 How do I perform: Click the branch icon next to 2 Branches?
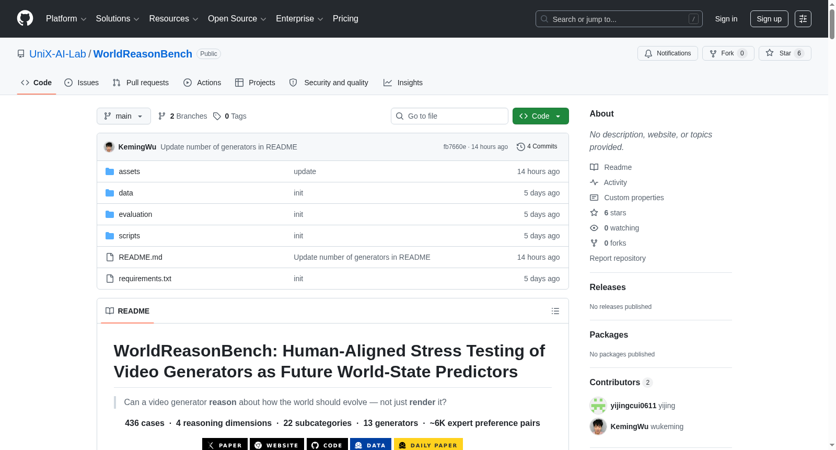click(x=162, y=116)
